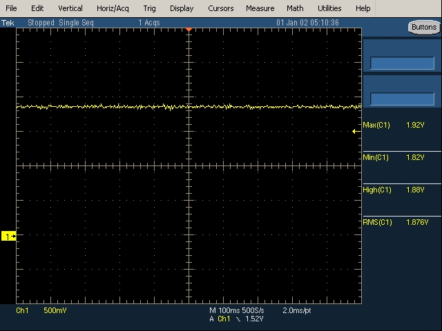The image size is (442, 331).
Task: Open the File menu
Action: point(11,8)
